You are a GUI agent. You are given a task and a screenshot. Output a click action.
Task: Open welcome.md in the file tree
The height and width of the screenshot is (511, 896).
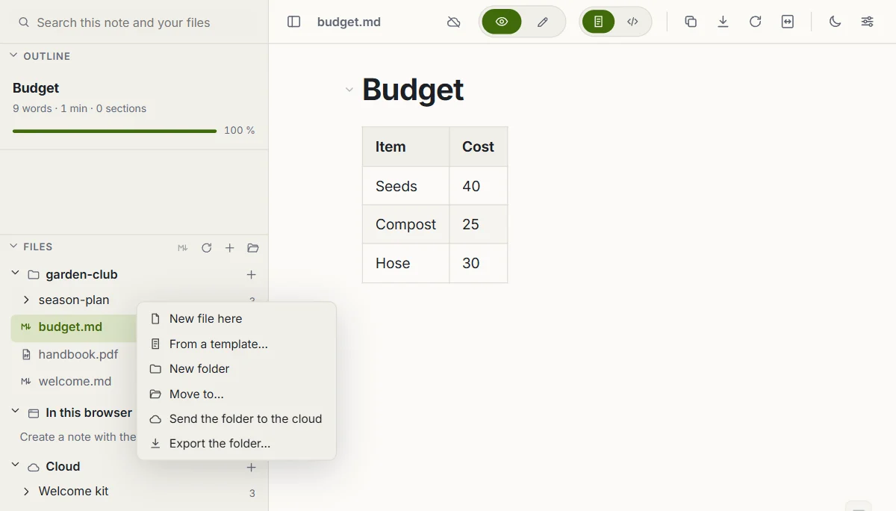coord(75,381)
